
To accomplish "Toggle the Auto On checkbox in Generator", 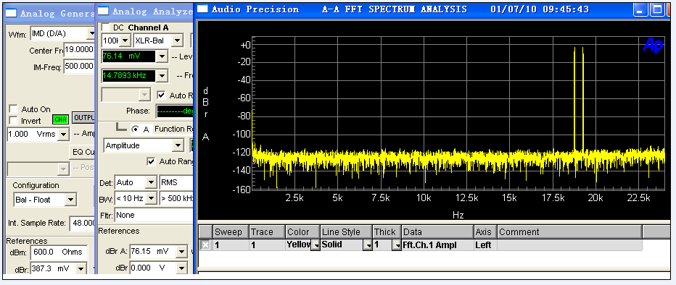I will 13,109.
